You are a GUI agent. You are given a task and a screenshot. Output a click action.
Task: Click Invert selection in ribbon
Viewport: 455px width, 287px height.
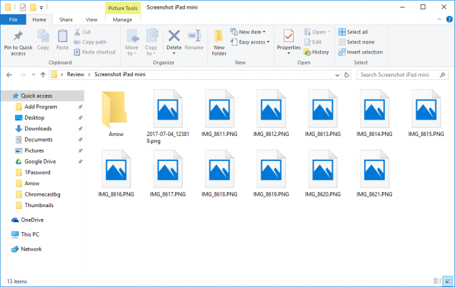click(x=361, y=52)
